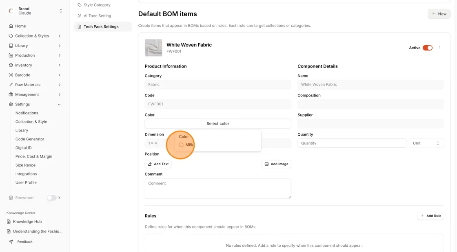Image resolution: width=457 pixels, height=252 pixels.
Task: Click the AI Tone Setting wand icon
Action: tap(79, 16)
